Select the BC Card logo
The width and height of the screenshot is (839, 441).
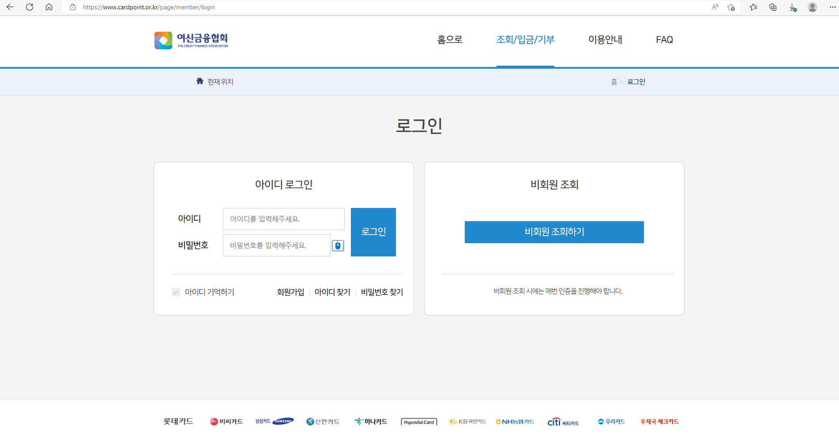(x=226, y=421)
